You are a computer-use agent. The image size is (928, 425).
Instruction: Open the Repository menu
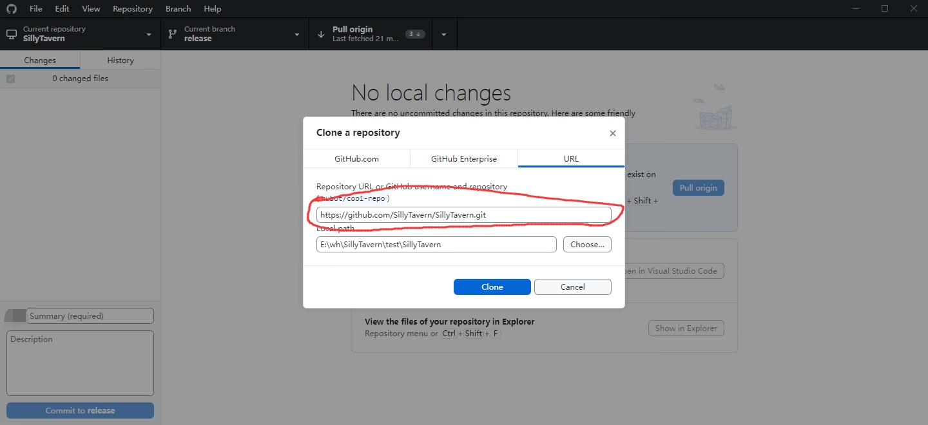(x=133, y=9)
